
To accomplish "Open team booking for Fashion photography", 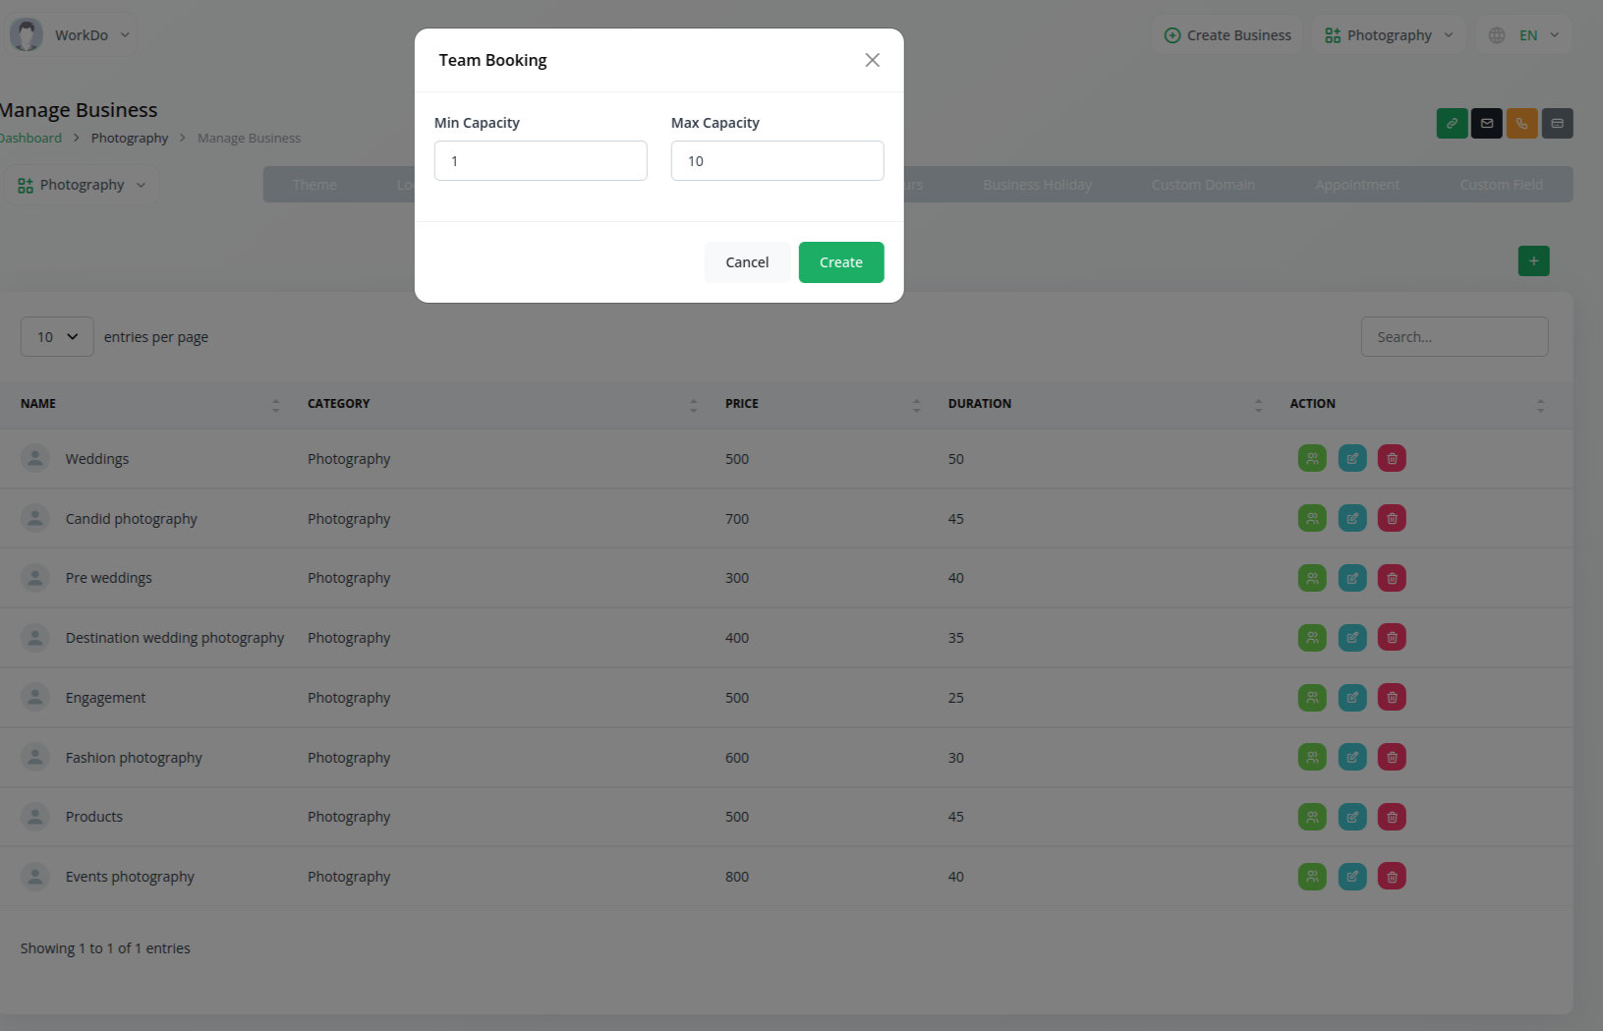I will coord(1312,757).
